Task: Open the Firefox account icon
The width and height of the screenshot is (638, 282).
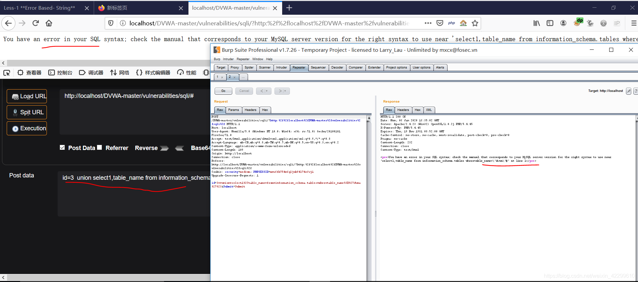Action: click(563, 23)
